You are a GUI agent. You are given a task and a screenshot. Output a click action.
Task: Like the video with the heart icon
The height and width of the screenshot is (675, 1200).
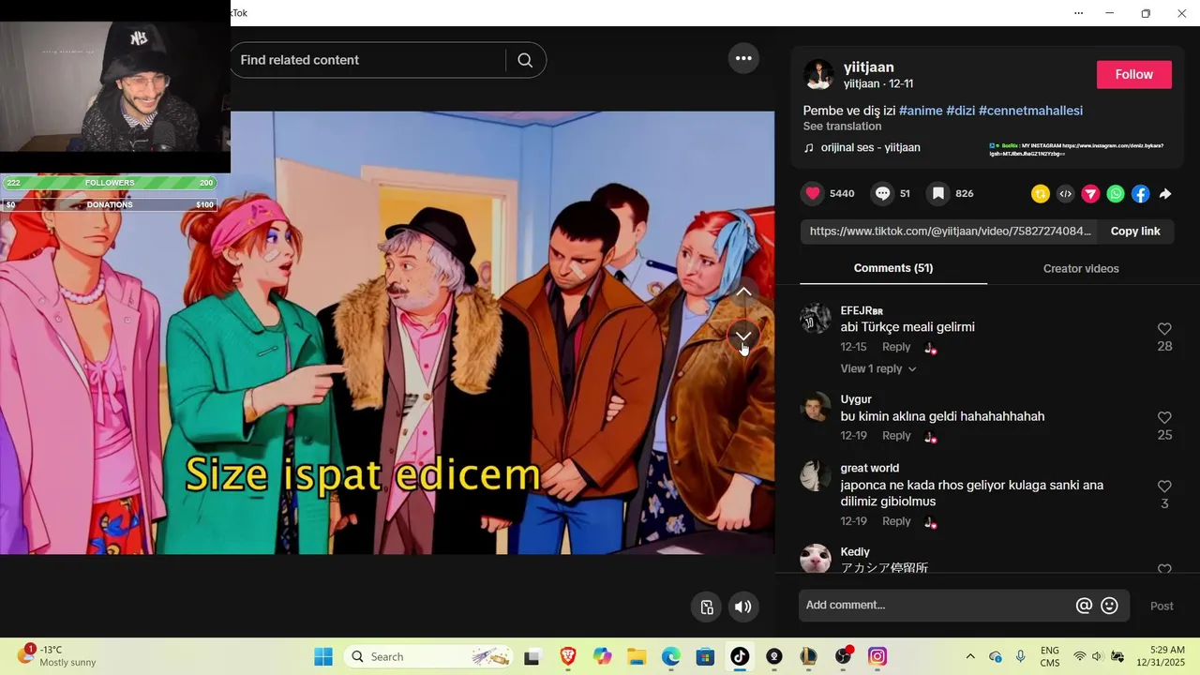click(813, 194)
